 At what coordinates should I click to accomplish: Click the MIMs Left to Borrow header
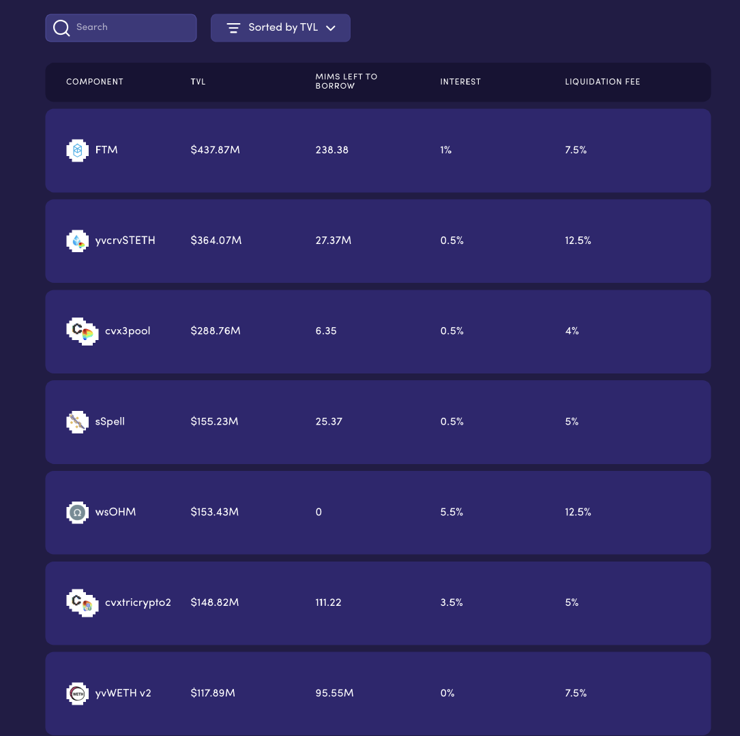pyautogui.click(x=346, y=82)
